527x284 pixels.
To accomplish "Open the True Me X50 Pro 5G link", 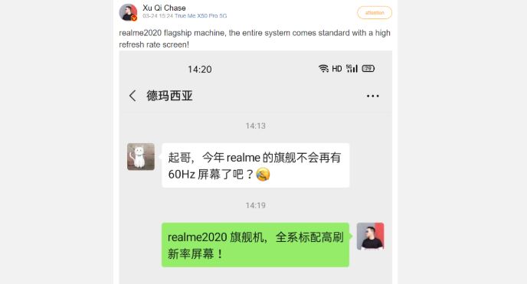I will [x=201, y=16].
